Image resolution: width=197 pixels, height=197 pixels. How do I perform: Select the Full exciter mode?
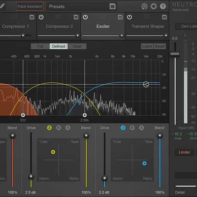point(40,46)
